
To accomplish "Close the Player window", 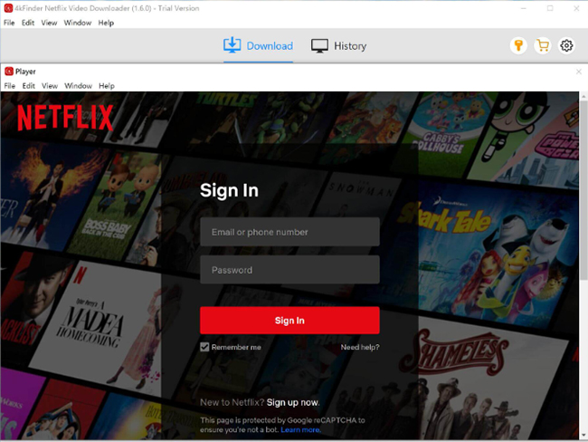I will (579, 72).
